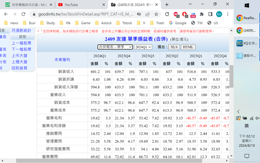Open the Game bookmark folder

point(83,23)
